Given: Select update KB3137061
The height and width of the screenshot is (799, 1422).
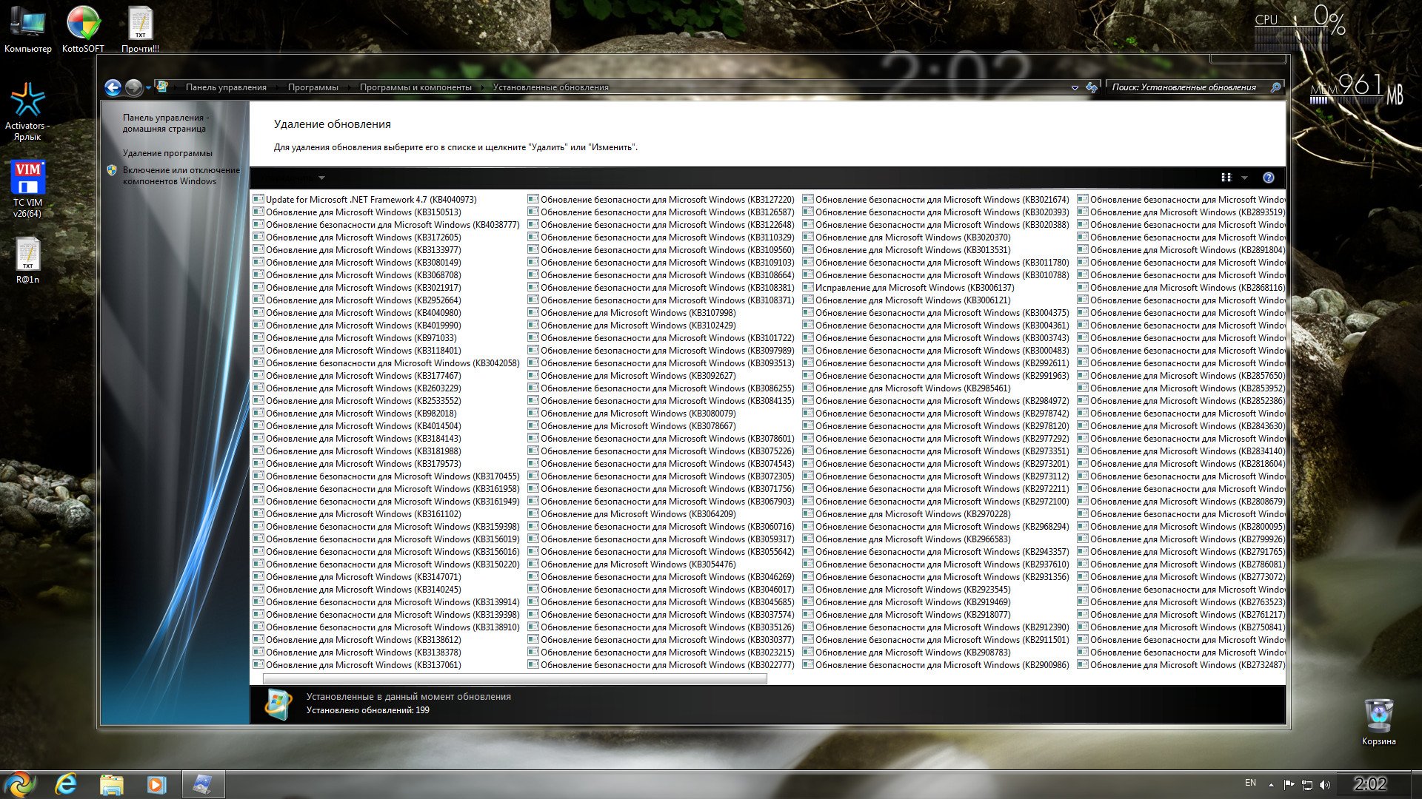Looking at the screenshot, I should [357, 665].
